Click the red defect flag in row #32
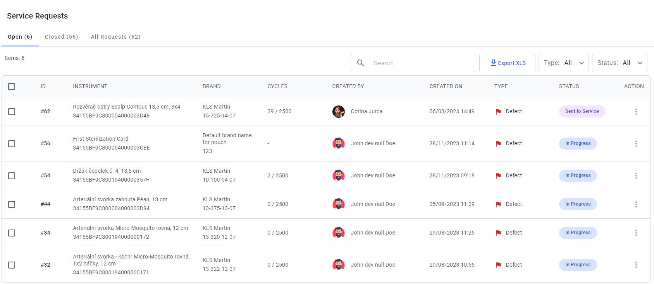Image resolution: width=654 pixels, height=284 pixels. pyautogui.click(x=498, y=265)
